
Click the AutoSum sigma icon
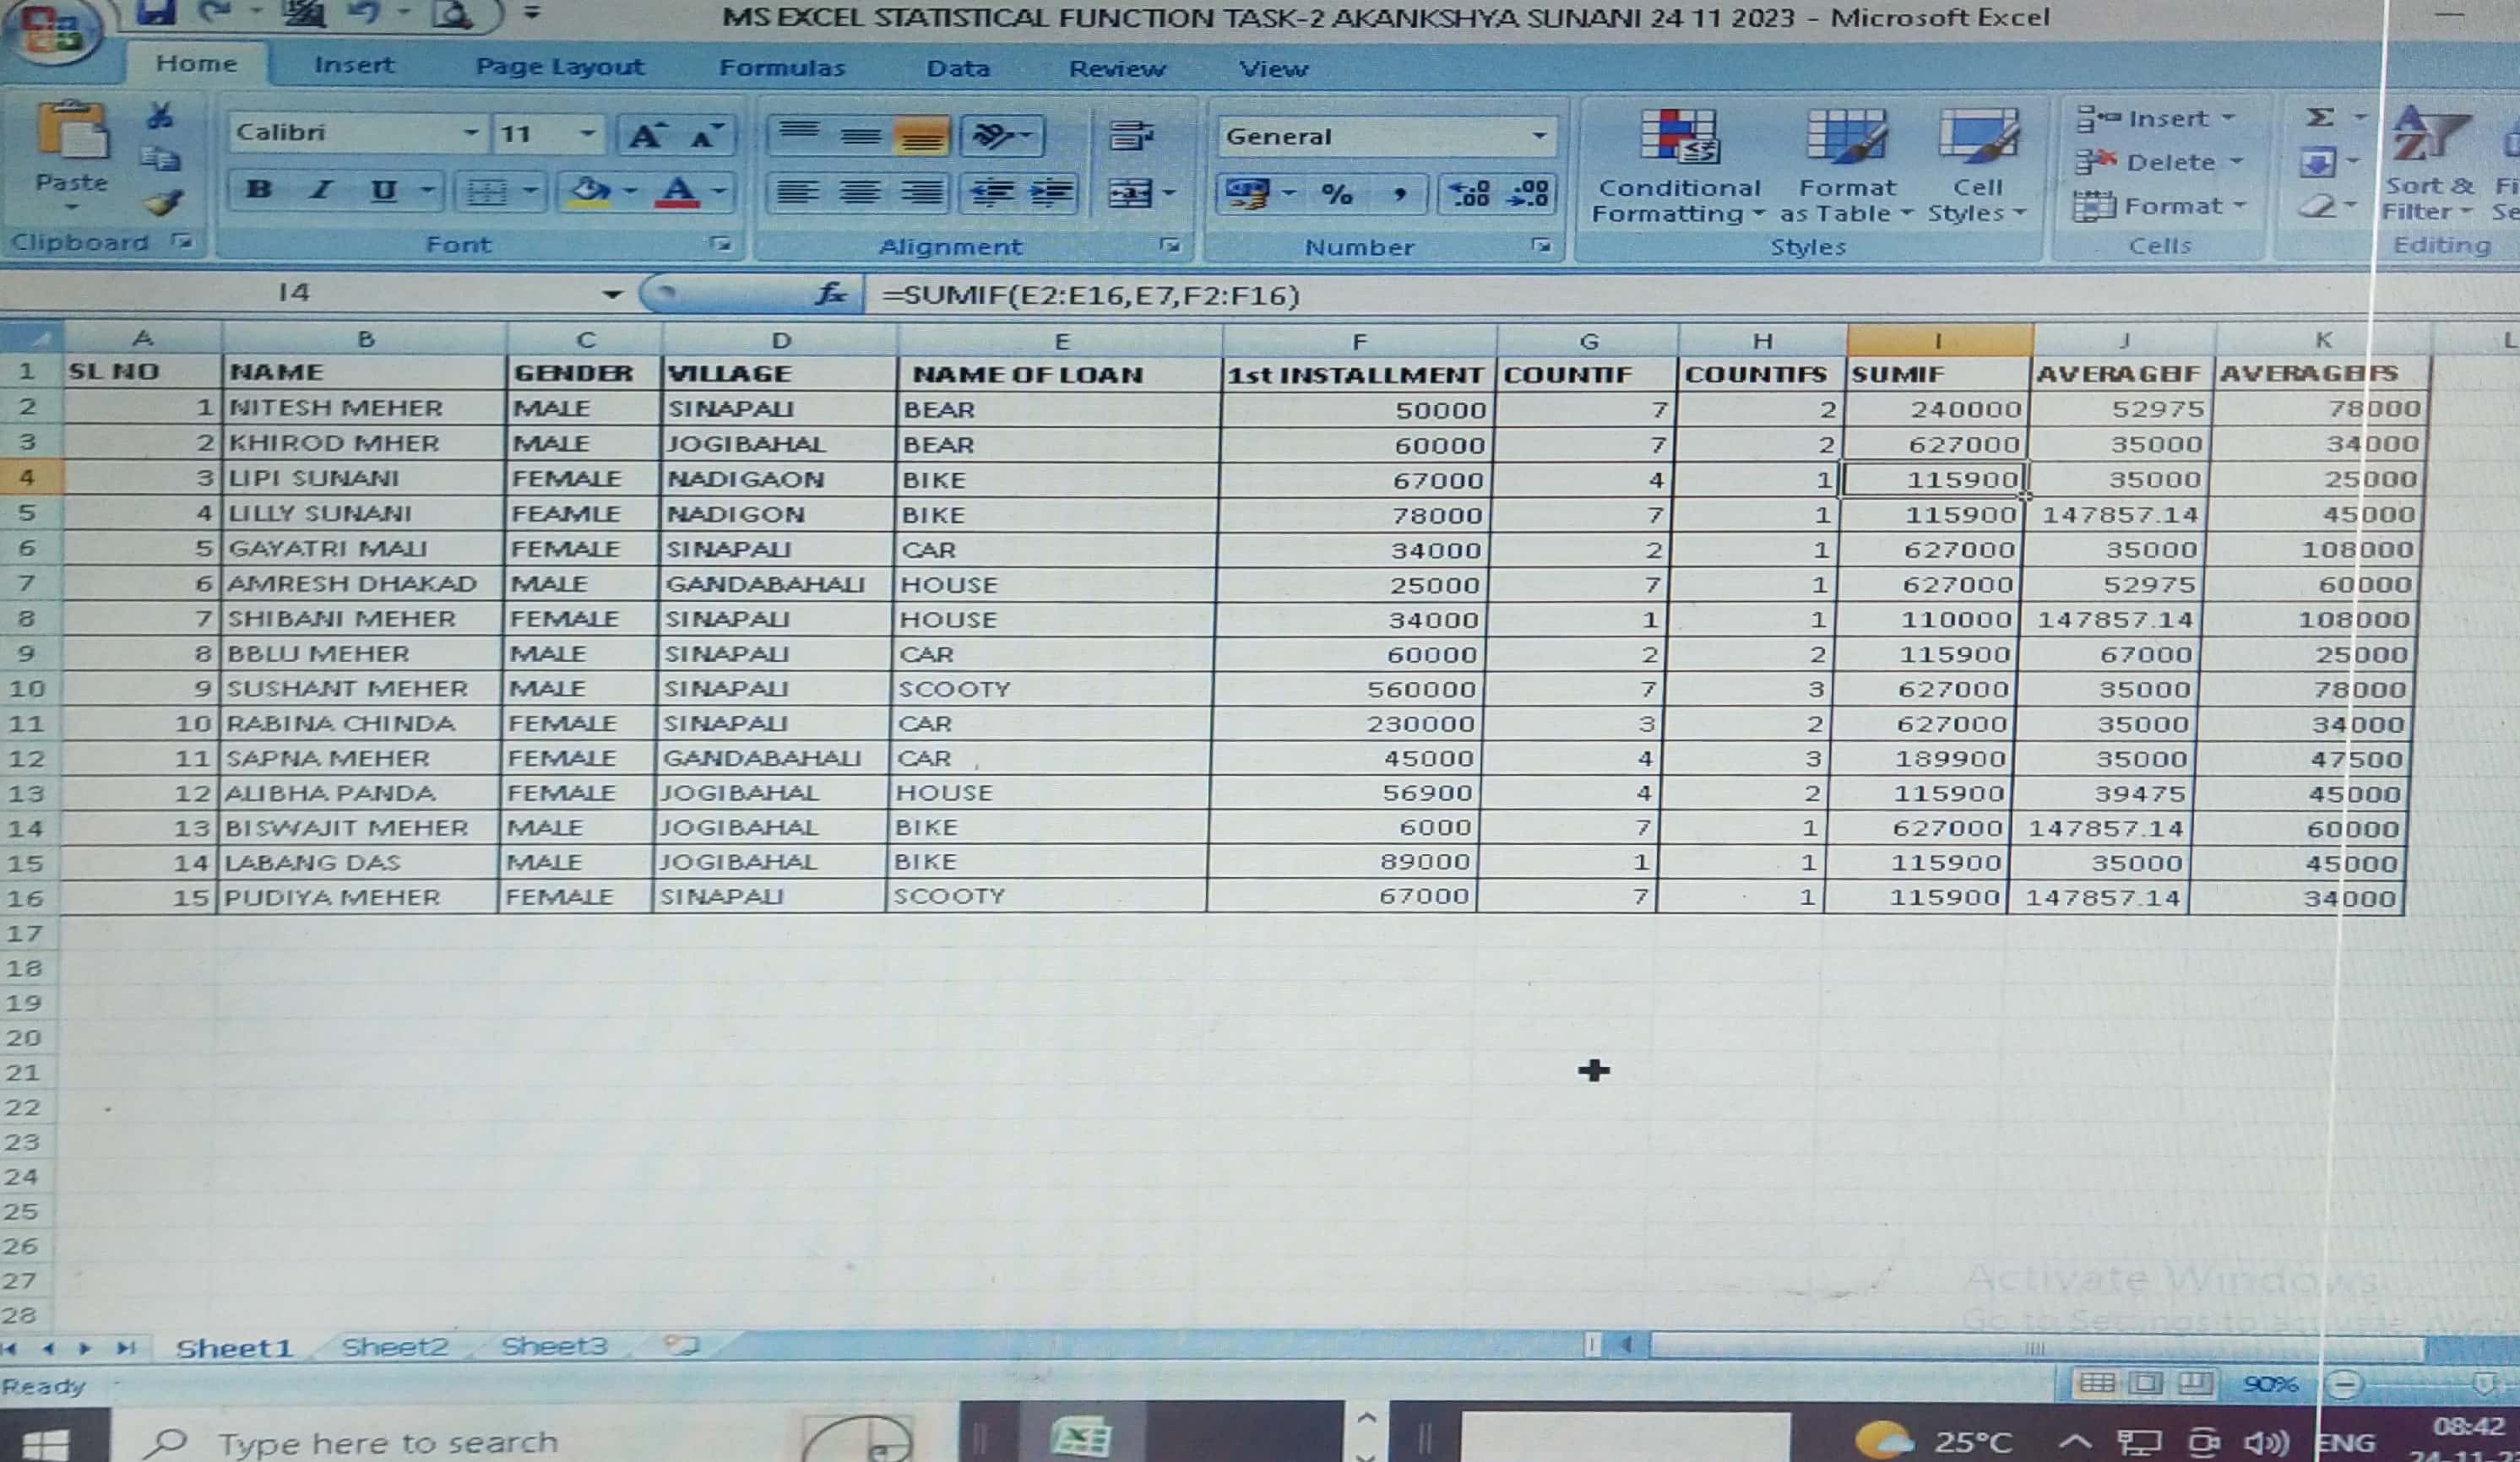pyautogui.click(x=2320, y=118)
